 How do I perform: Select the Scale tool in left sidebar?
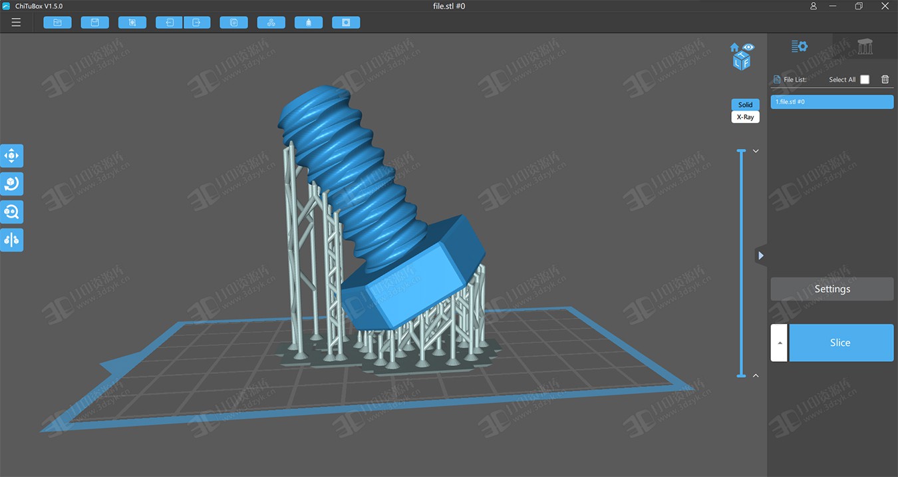click(x=12, y=212)
